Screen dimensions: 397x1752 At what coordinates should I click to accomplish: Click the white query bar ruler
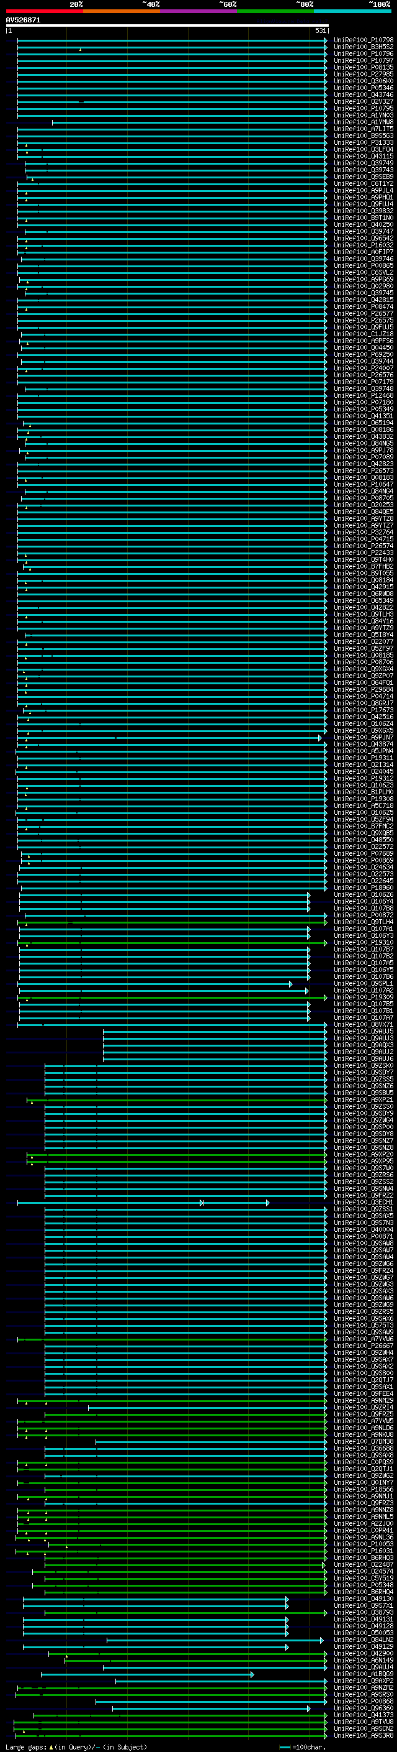[x=167, y=26]
